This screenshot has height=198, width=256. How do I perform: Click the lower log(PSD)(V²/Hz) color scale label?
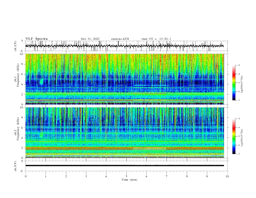[x=242, y=138]
